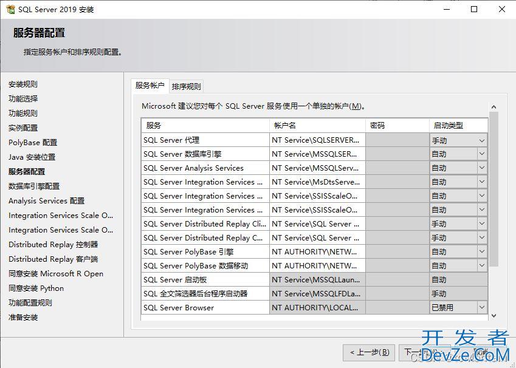516x368 pixels.
Task: Maximize the SQL Server 2019 安装 window
Action: point(474,9)
